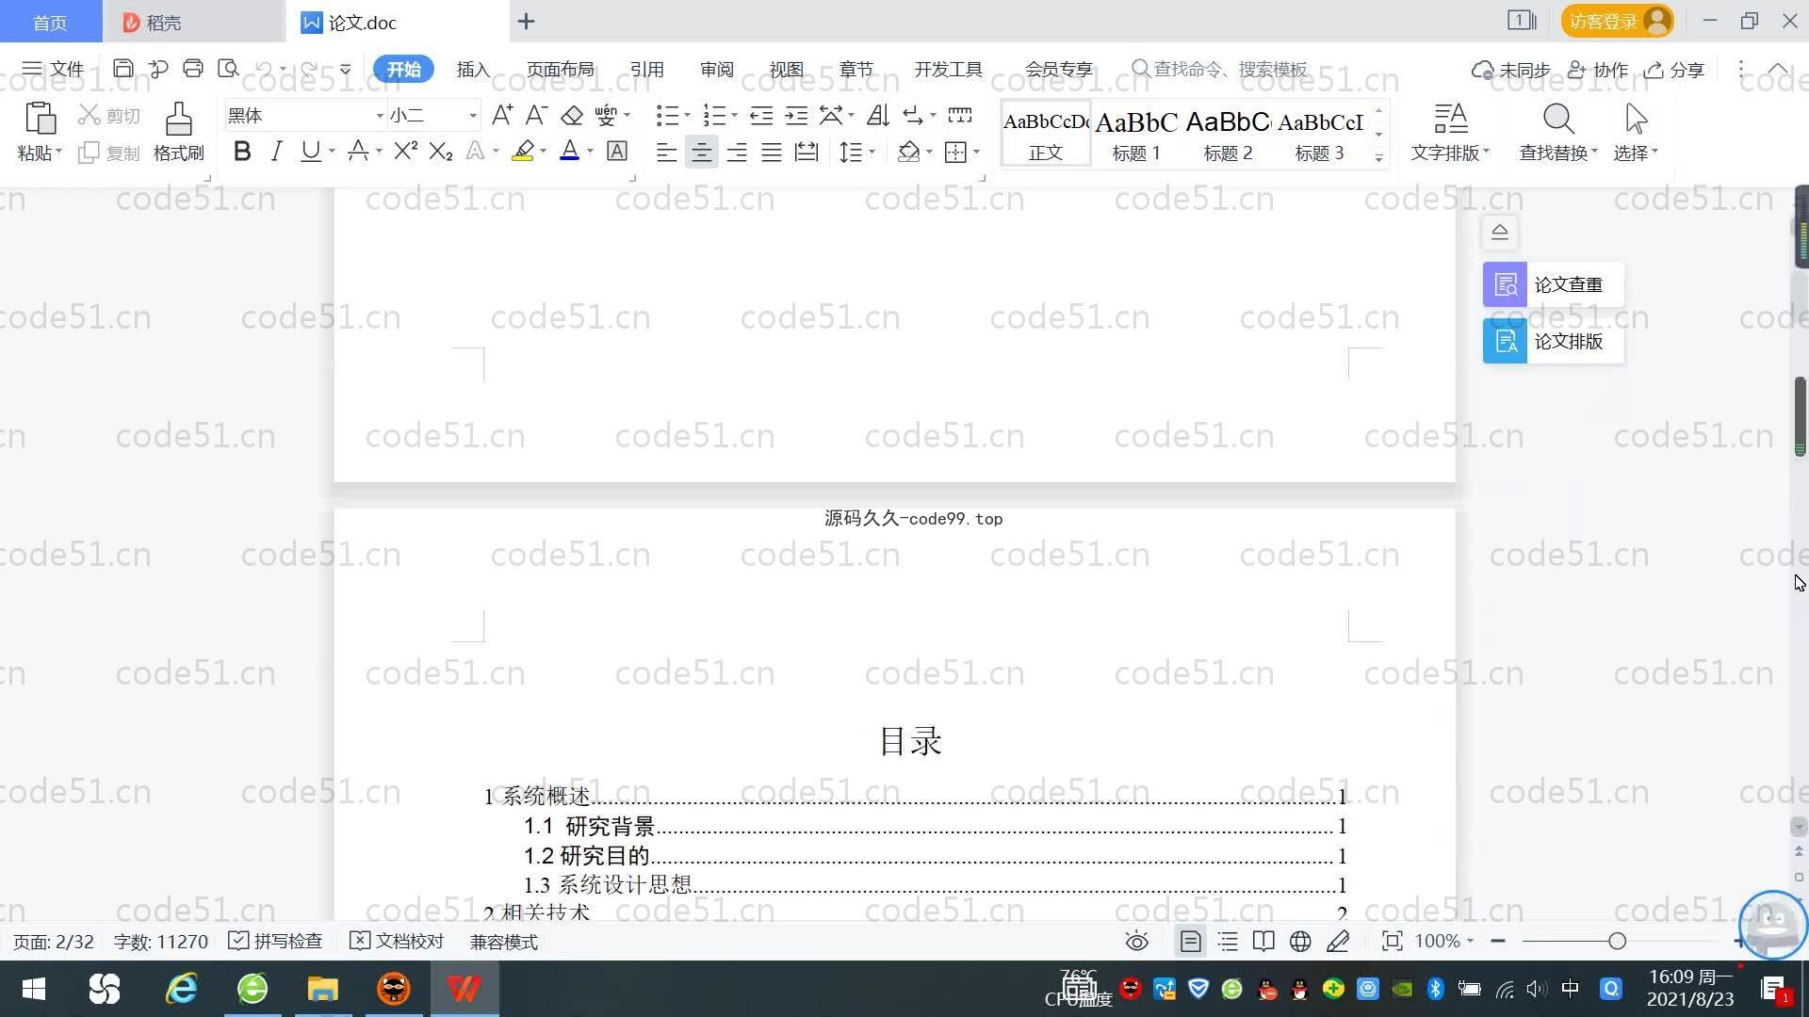Switch to outline view in status bar
Screen dimensions: 1809x1017
point(1228,941)
